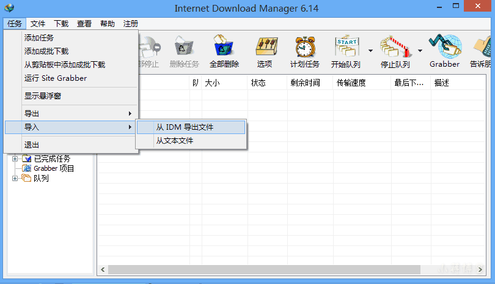Expand the 已完成任务 tree node
495x284 pixels.
[x=15, y=159]
